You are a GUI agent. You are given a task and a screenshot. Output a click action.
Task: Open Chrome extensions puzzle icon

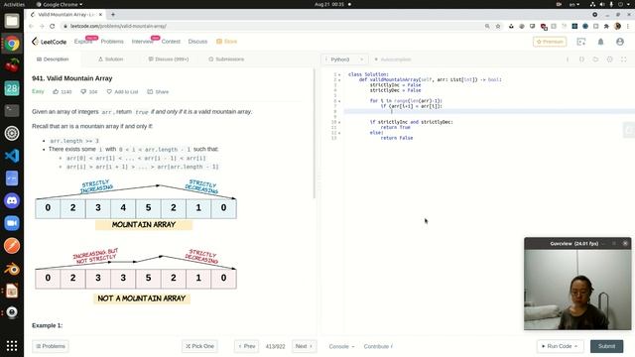(x=606, y=26)
